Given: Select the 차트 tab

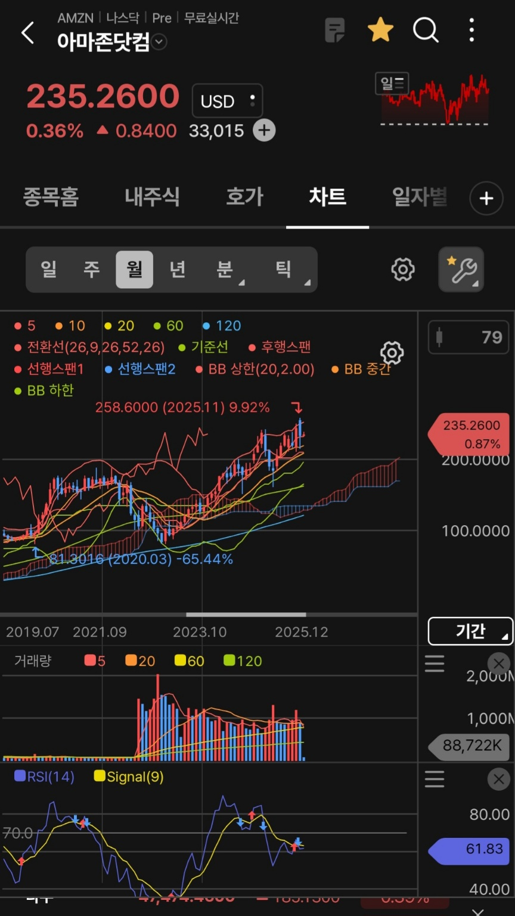Looking at the screenshot, I should coord(327,196).
